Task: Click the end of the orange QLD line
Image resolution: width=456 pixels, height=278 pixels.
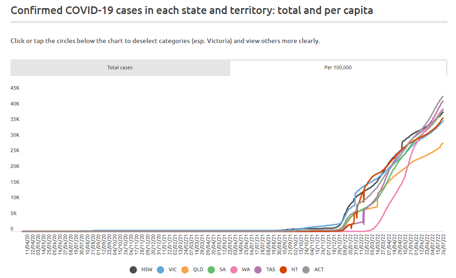Action: pyautogui.click(x=443, y=143)
